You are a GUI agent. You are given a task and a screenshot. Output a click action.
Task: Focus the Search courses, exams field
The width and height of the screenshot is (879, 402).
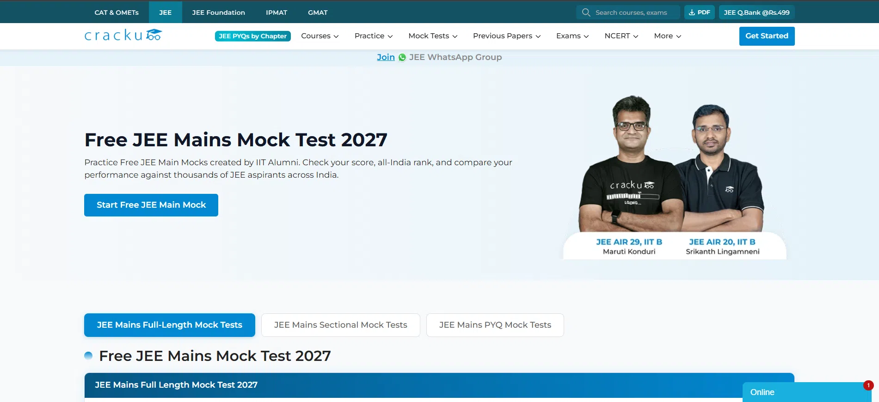coord(628,12)
